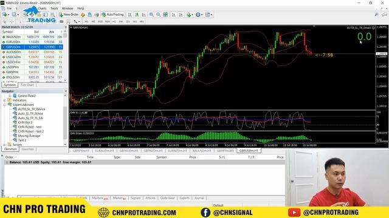
Task: Select the Moving Average expert advisor
Action: 29,136
